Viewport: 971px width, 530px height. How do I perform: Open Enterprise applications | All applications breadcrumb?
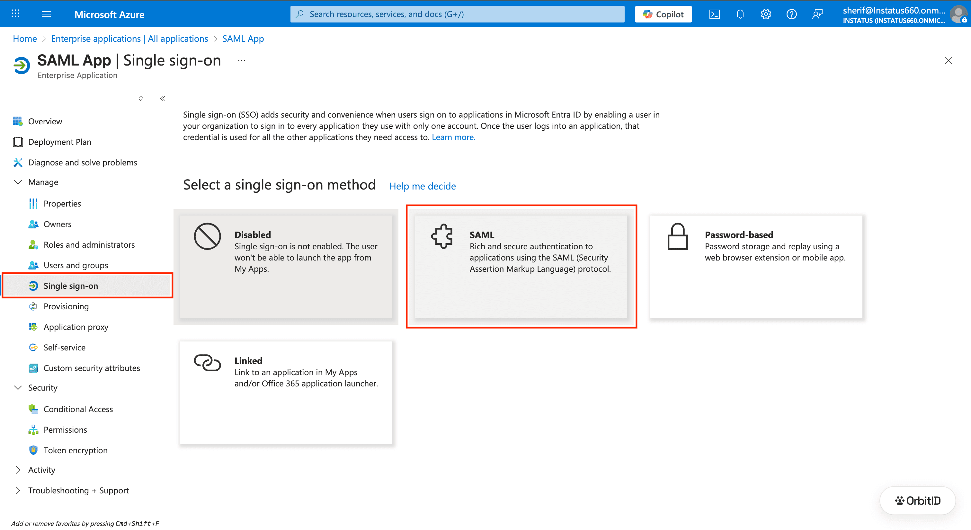tap(129, 39)
